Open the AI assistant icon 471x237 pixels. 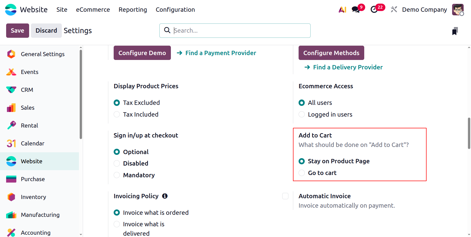click(x=342, y=10)
